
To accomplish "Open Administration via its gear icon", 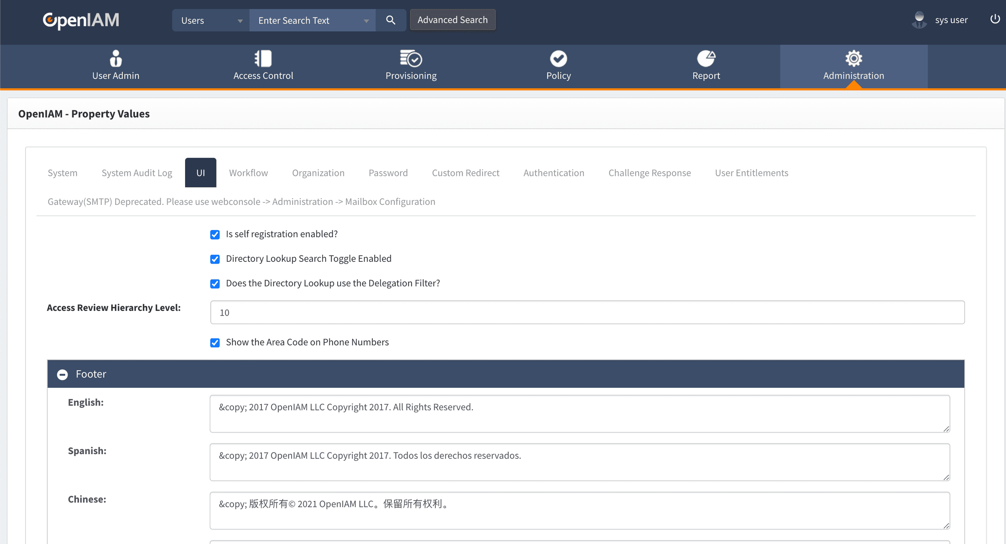I will coord(854,58).
